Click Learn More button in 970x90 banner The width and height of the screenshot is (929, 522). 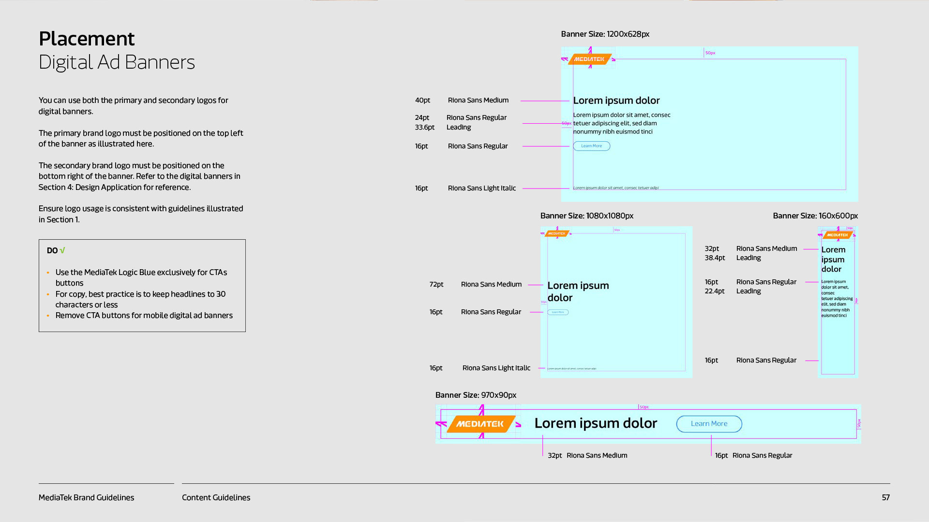coord(709,424)
